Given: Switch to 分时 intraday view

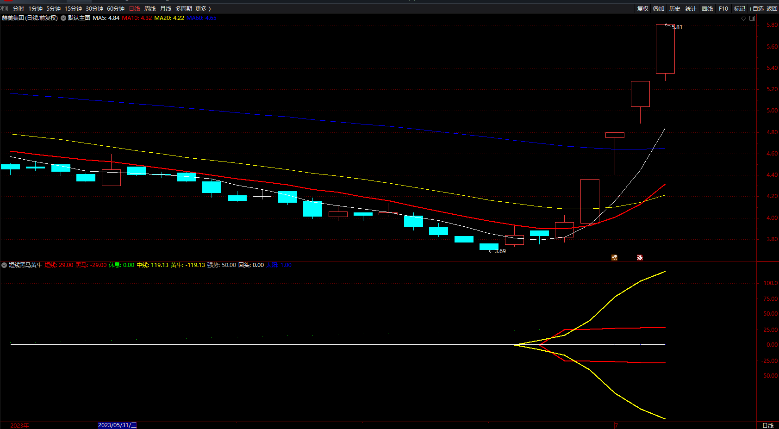Looking at the screenshot, I should click(19, 9).
